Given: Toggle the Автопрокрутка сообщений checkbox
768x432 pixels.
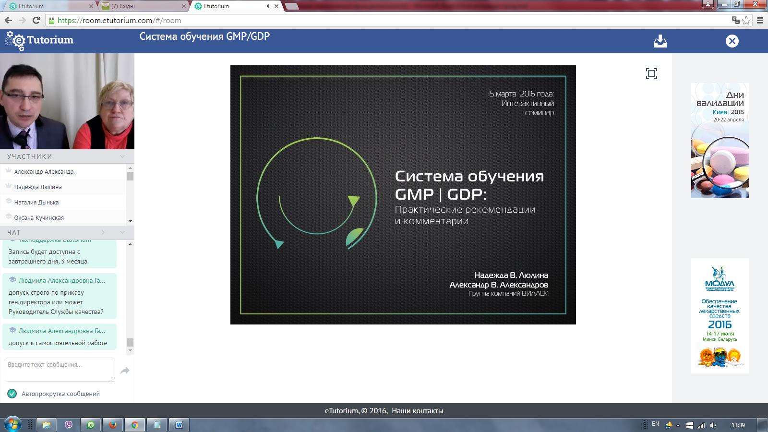Looking at the screenshot, I should pyautogui.click(x=12, y=394).
